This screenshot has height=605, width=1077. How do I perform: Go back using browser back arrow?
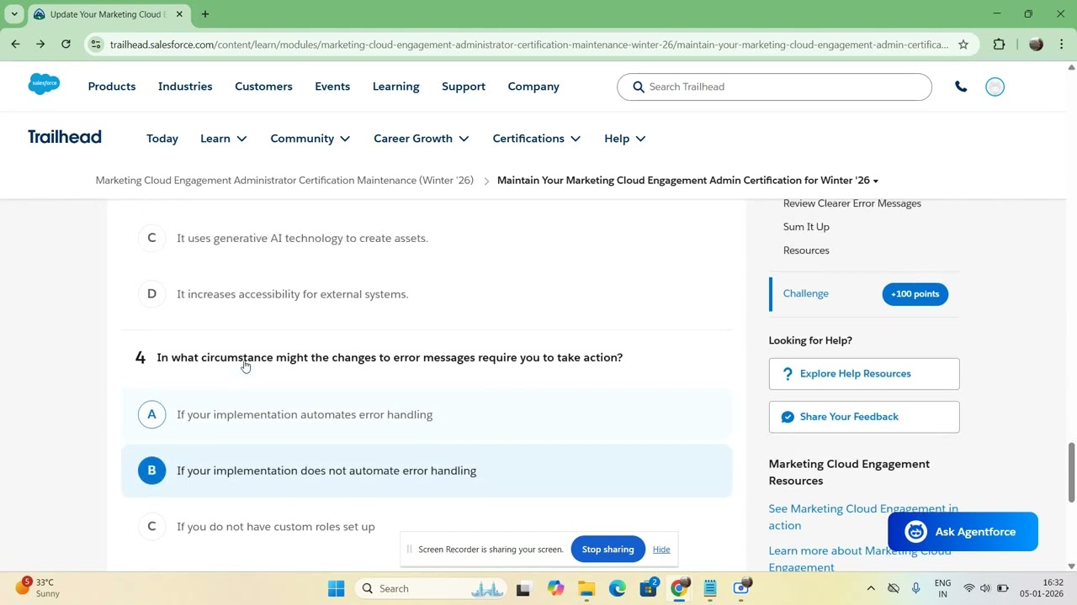(x=15, y=45)
